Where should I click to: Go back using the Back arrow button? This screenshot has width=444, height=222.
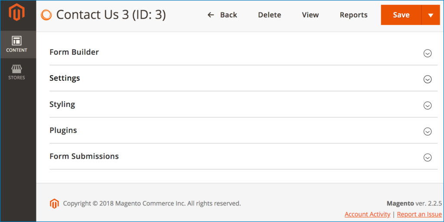point(222,15)
